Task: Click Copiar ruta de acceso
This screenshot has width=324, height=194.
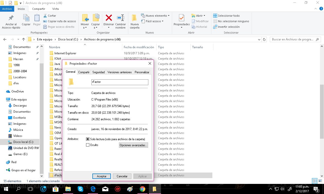Action: pos(60,21)
